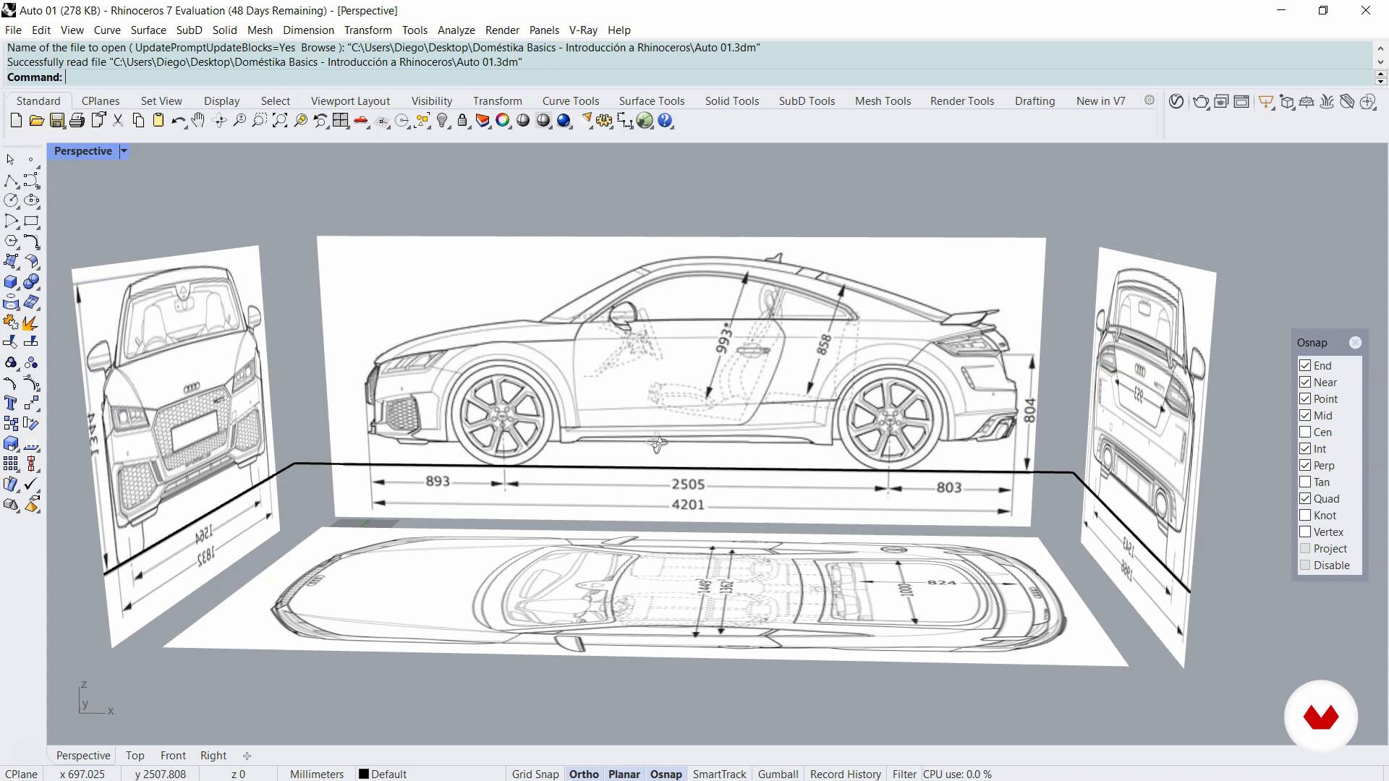
Task: Open the Surface menu
Action: tap(148, 30)
